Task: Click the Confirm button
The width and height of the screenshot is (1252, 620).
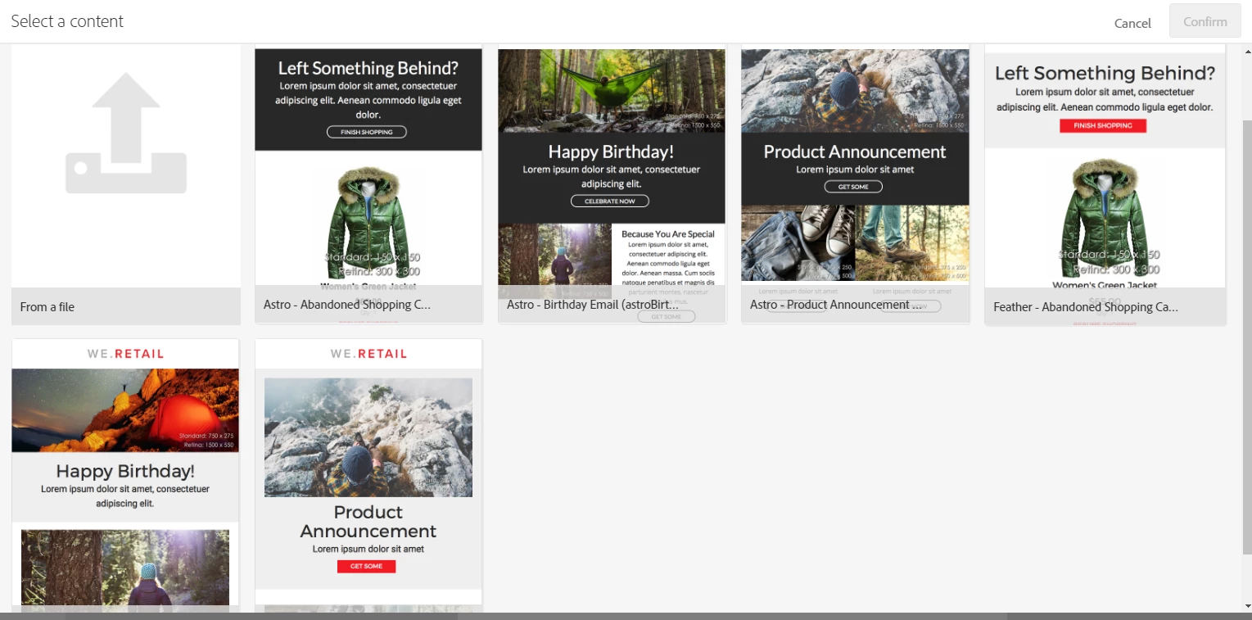Action: click(1205, 21)
